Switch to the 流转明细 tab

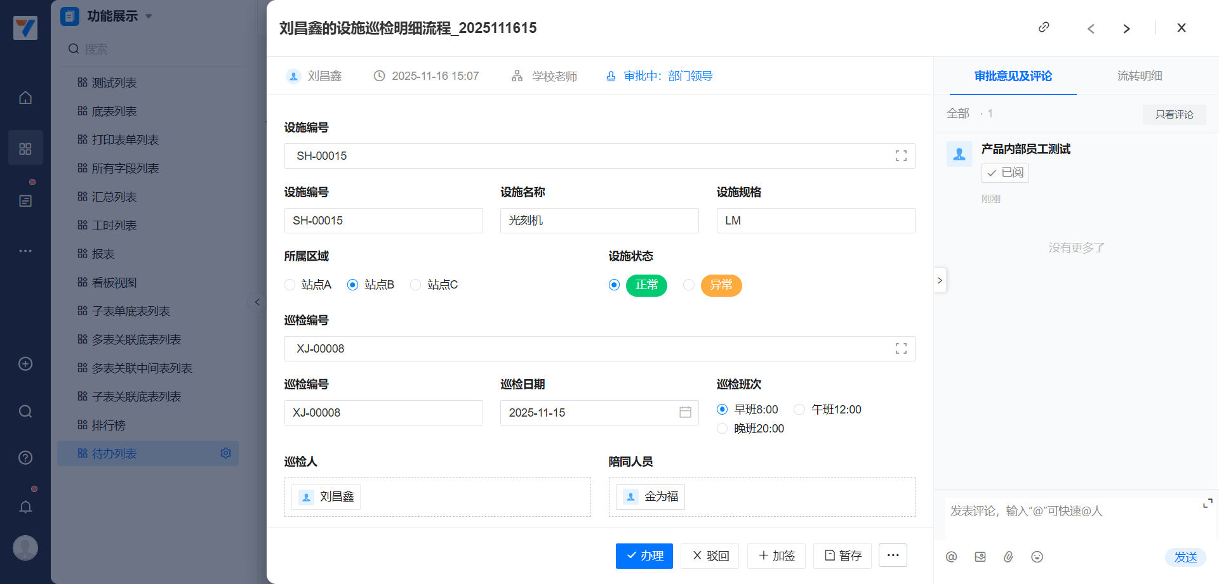[1139, 76]
